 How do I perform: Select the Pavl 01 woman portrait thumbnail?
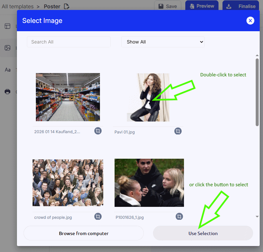(x=148, y=97)
